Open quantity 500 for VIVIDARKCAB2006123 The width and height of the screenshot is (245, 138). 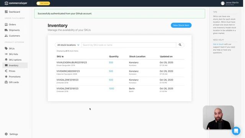coord(111,71)
